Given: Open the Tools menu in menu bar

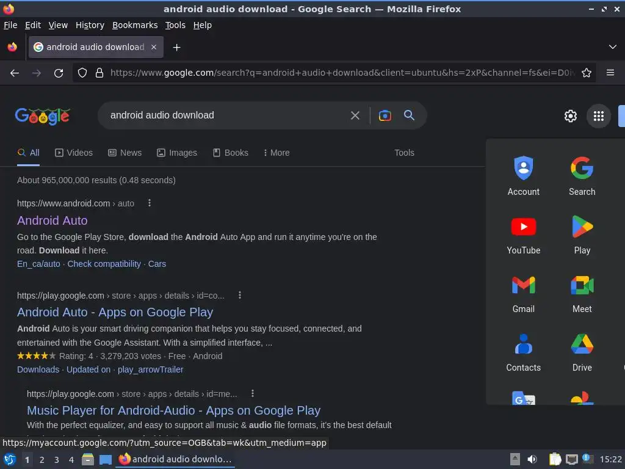Looking at the screenshot, I should click(x=175, y=25).
